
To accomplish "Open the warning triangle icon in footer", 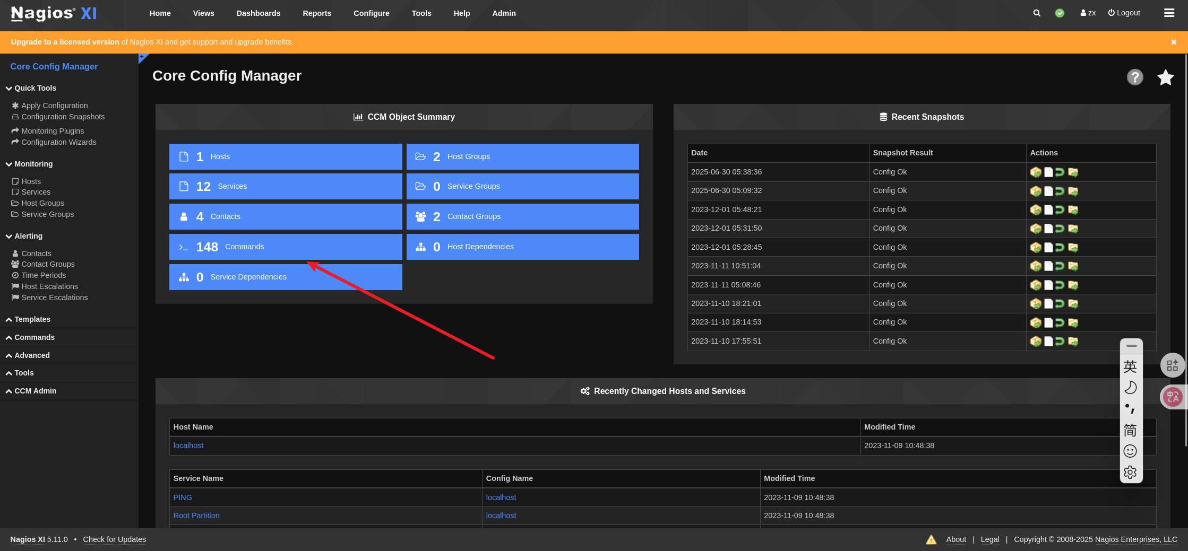I will coord(931,540).
